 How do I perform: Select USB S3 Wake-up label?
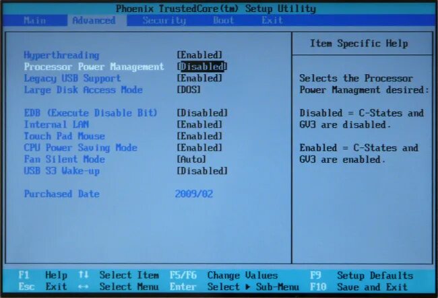62,171
